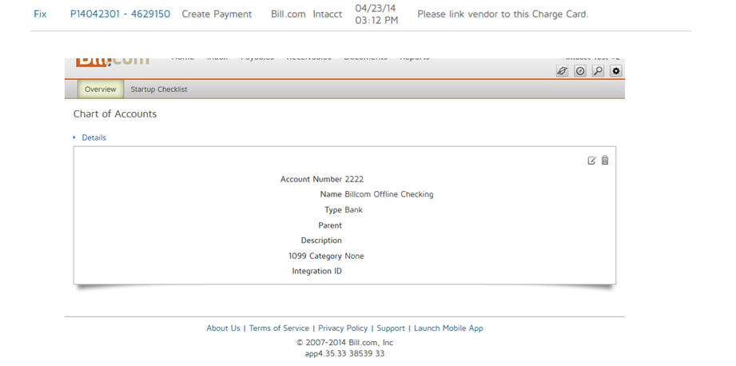Open the Terms of Service link
Screen dimensions: 736x366
click(279, 328)
